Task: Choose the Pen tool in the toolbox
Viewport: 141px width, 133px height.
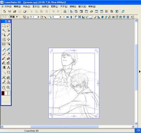Action: pyautogui.click(x=4, y=50)
